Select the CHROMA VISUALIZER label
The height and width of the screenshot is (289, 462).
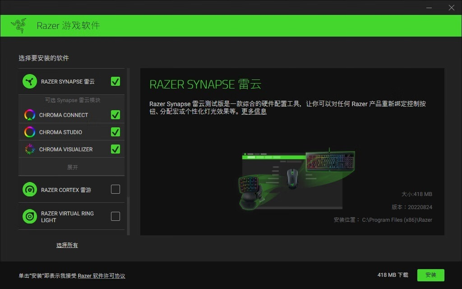coord(66,149)
